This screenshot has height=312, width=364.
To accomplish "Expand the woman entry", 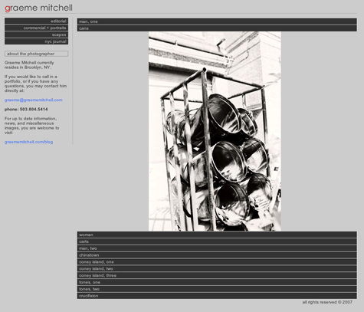I will tap(217, 235).
